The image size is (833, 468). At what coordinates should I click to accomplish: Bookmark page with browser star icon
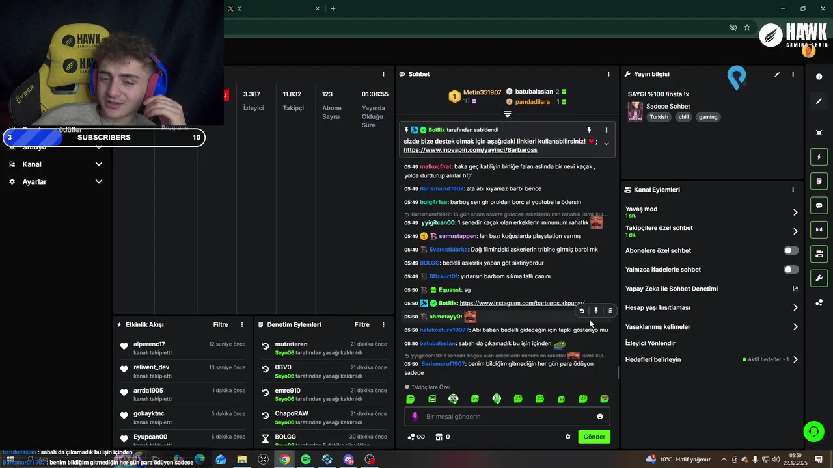point(747,27)
